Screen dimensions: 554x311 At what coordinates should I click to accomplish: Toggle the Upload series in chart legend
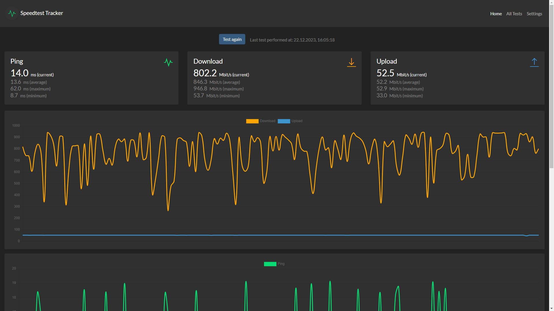coord(297,121)
